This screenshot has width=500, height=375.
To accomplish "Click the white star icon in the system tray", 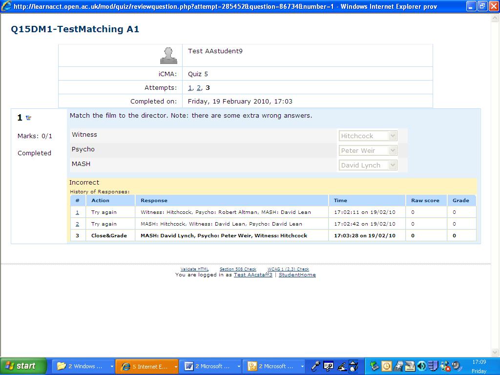I will pyautogui.click(x=398, y=366).
